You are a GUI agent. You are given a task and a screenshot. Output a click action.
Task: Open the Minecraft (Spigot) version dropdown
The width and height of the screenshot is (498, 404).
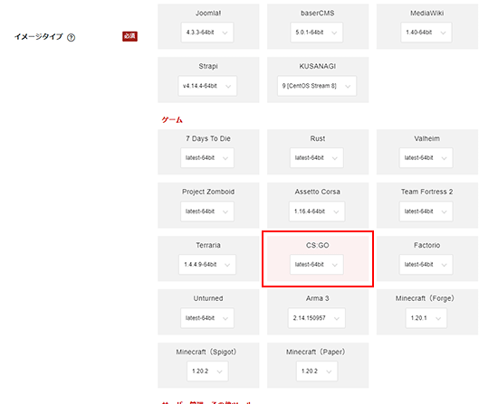pyautogui.click(x=207, y=371)
